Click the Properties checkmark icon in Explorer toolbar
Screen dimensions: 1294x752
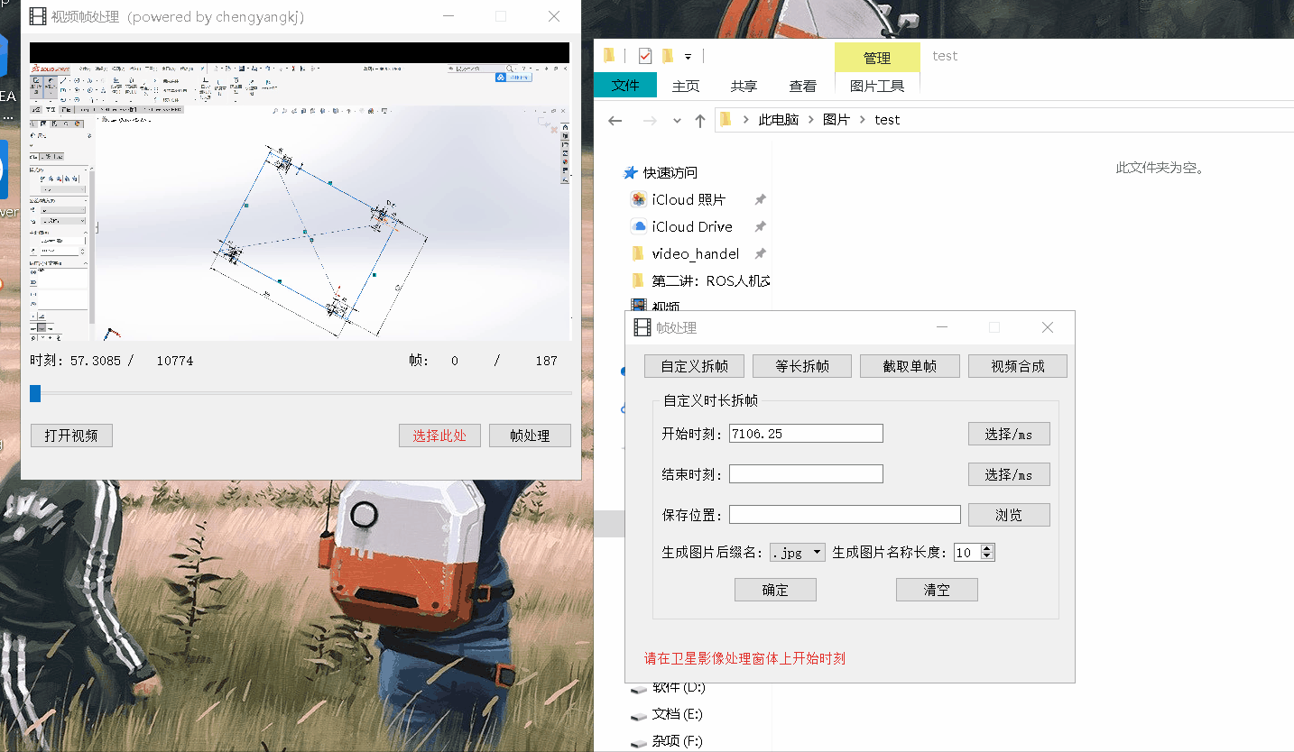click(x=644, y=56)
